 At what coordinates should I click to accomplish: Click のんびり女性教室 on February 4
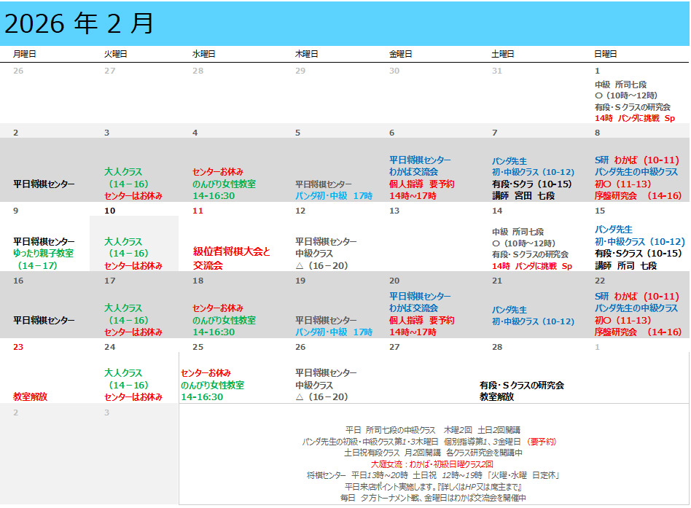point(224,184)
